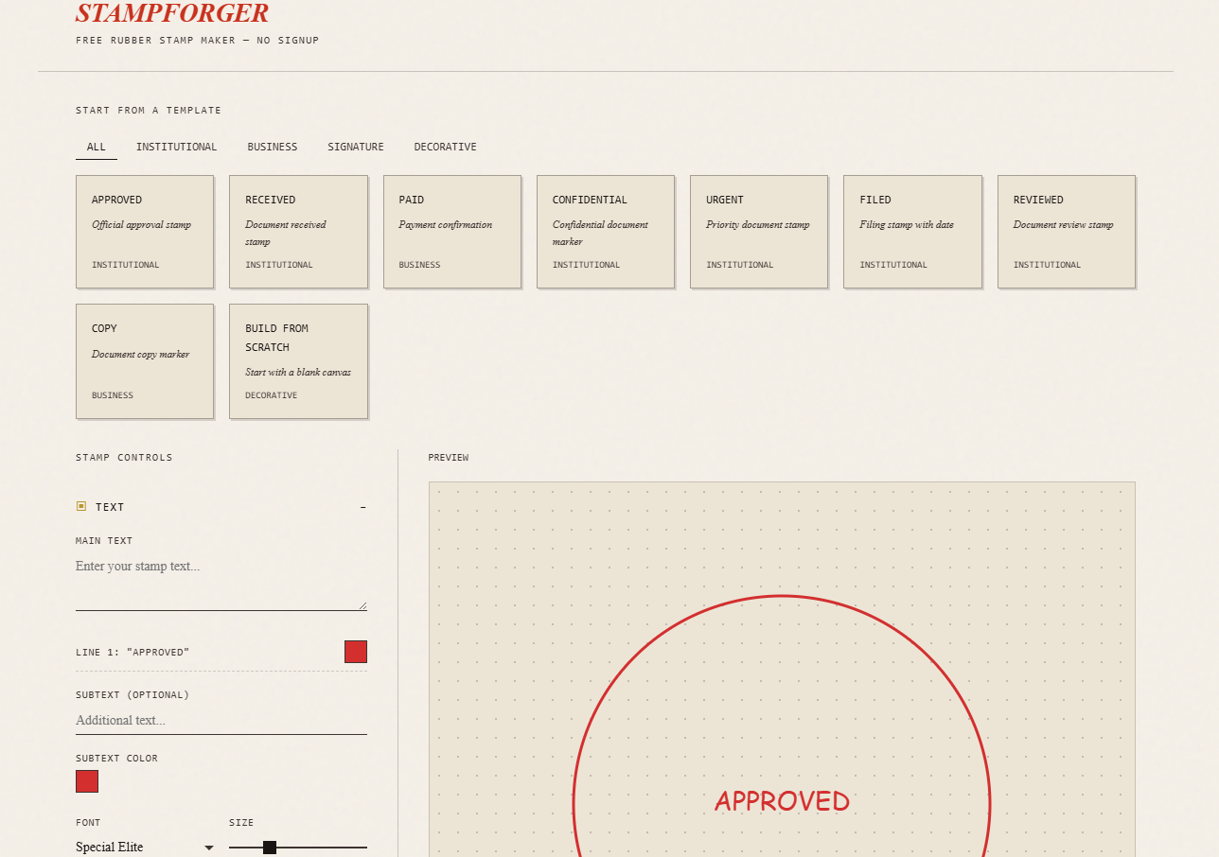Switch to the DECORATIVE templates tab
The height and width of the screenshot is (857, 1219).
pos(445,147)
